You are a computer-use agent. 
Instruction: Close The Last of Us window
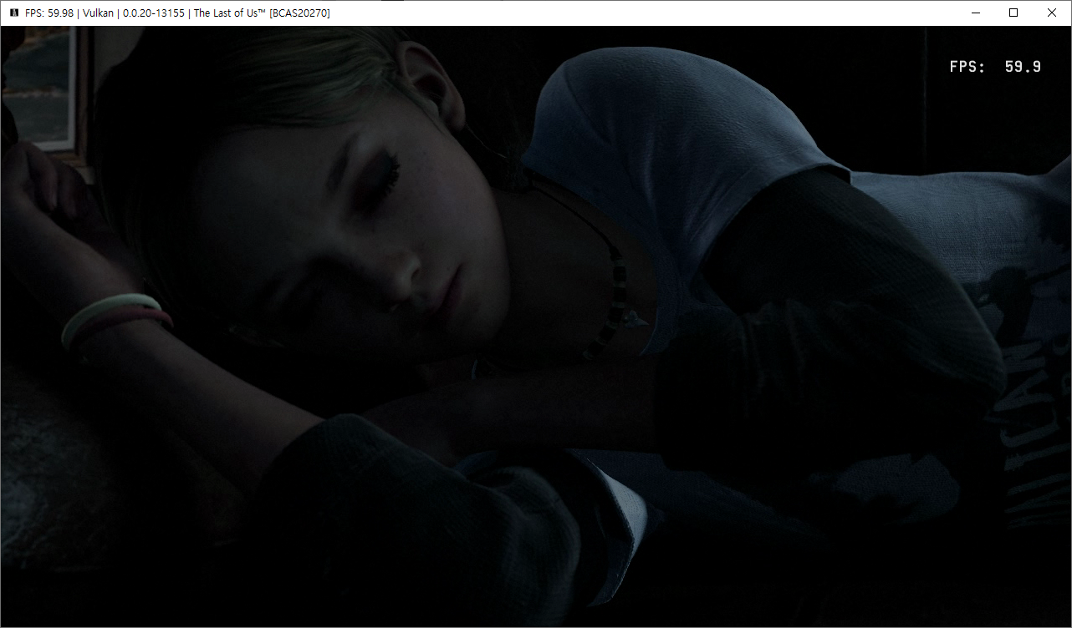(1052, 13)
